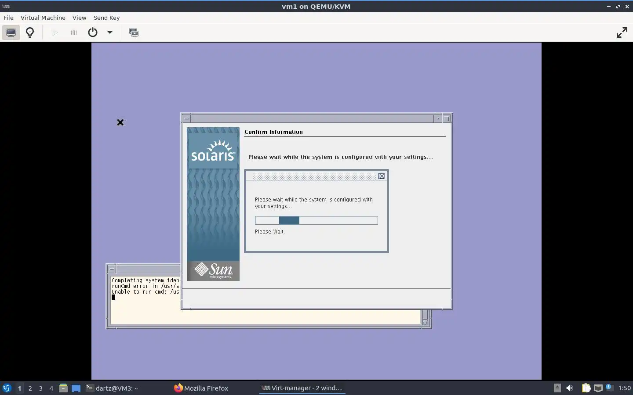This screenshot has width=633, height=395.
Task: Open console terminal window menu button
Action: click(x=112, y=269)
